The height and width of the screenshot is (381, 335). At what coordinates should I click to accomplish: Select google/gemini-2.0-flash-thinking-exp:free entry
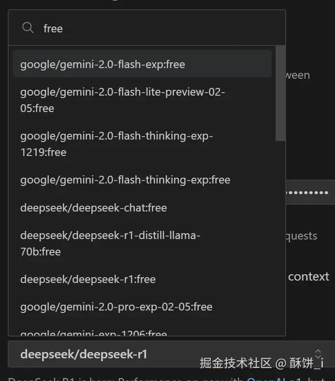(125, 180)
